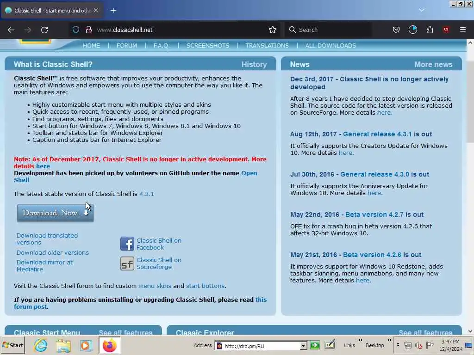474x355 pixels.
Task: Open muted volume tray icon
Action: click(x=418, y=345)
